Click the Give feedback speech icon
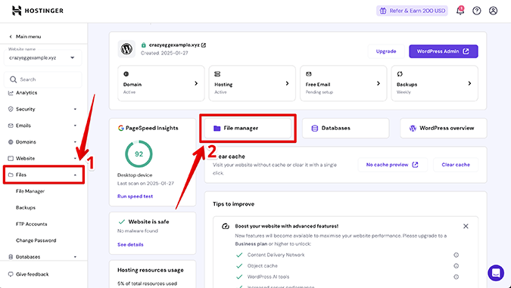Viewport: 511px width, 288px height. (x=11, y=274)
